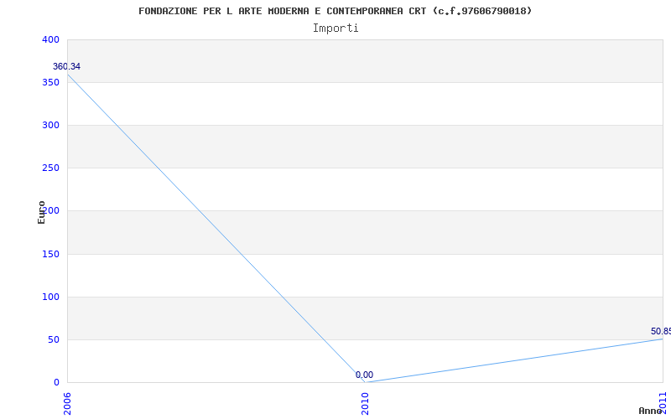Click the 50 y-axis tick label
Image resolution: width=671 pixels, height=419 pixels.
coord(54,340)
